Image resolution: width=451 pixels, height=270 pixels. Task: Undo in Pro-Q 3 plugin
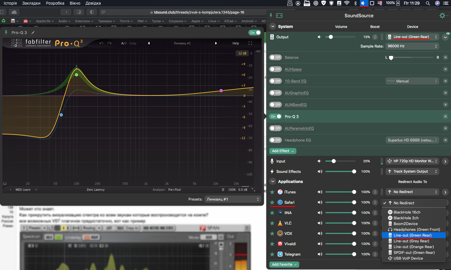click(x=101, y=43)
